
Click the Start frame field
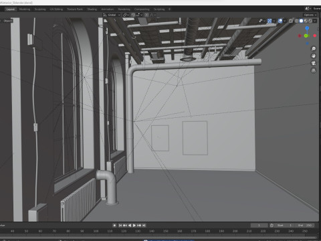[285, 226]
